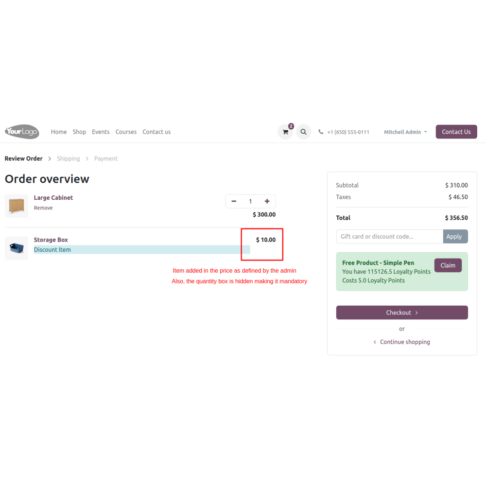The height and width of the screenshot is (486, 486).
Task: Focus the gift card code field
Action: (390, 237)
